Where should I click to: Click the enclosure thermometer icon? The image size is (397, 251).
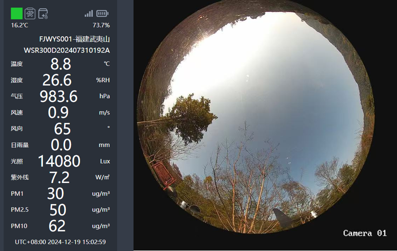(43, 14)
